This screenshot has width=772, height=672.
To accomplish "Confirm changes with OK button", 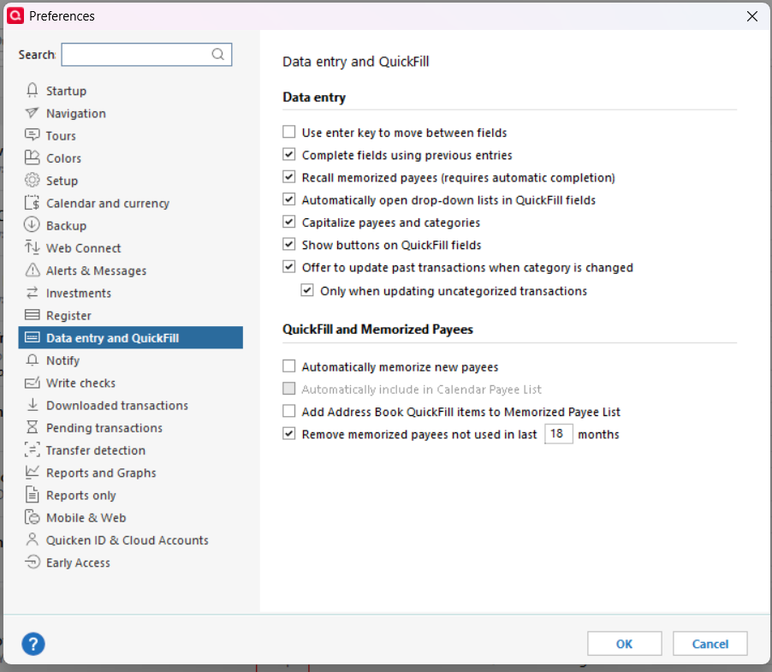I will click(x=624, y=644).
